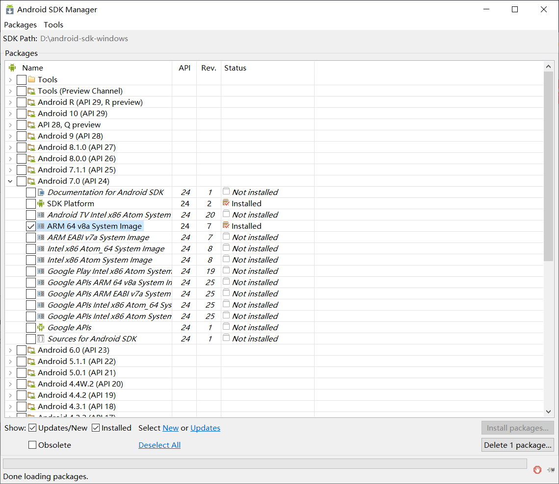Expand the Android 6.0 (API 23) node
The width and height of the screenshot is (559, 484).
pos(10,350)
